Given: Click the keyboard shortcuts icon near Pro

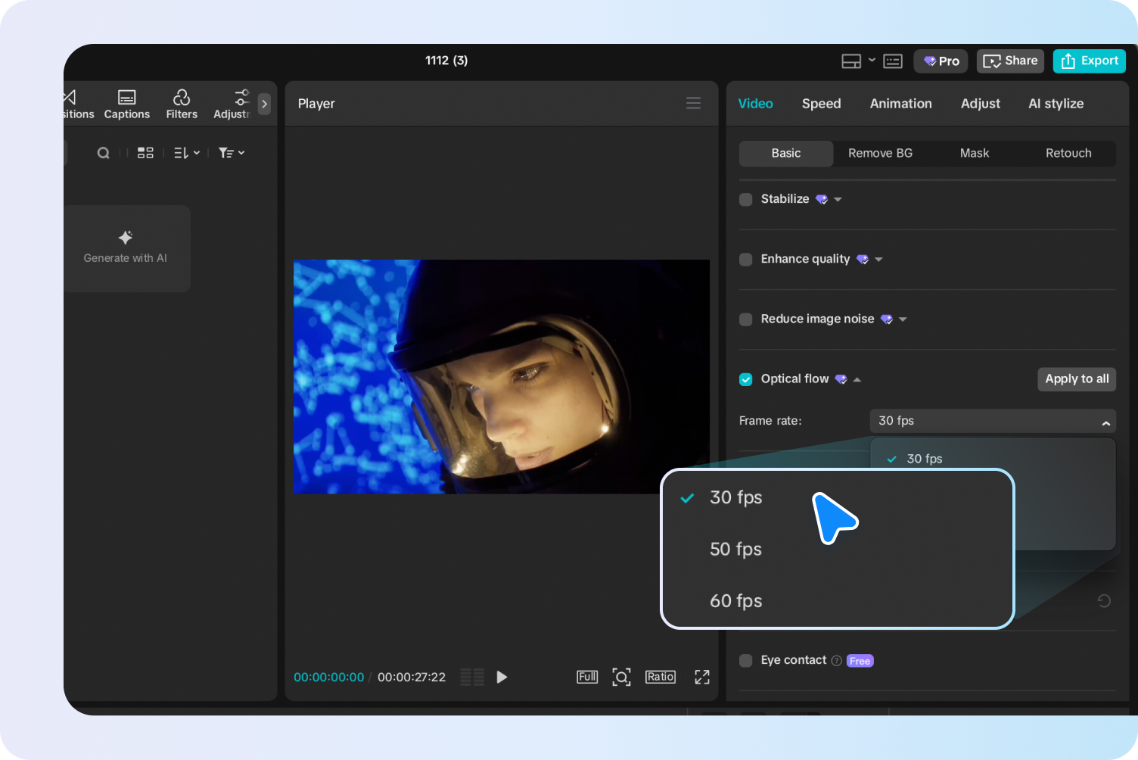Looking at the screenshot, I should pos(892,61).
